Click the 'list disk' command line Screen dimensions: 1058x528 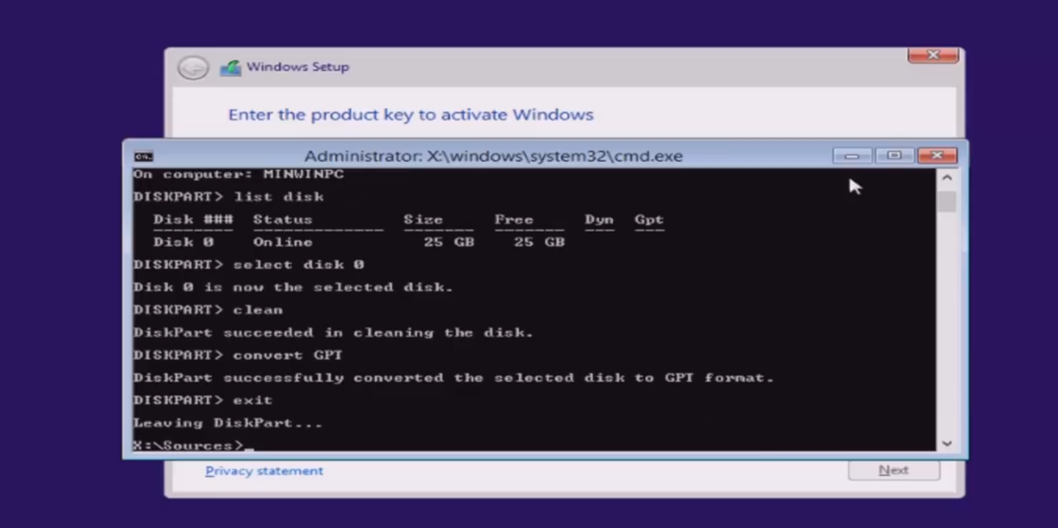pos(229,197)
